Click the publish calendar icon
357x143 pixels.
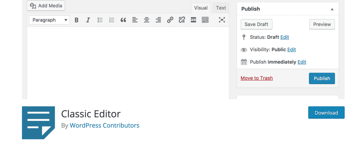[x=244, y=62]
